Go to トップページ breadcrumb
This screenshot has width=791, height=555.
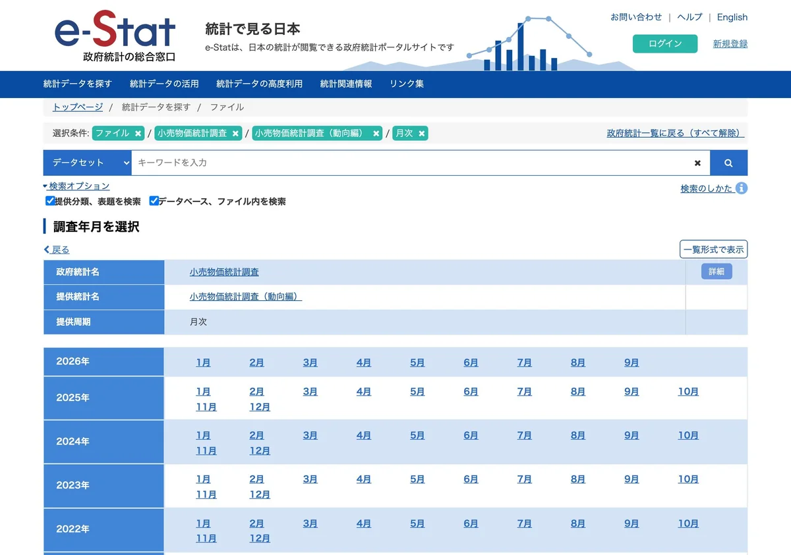tap(78, 107)
